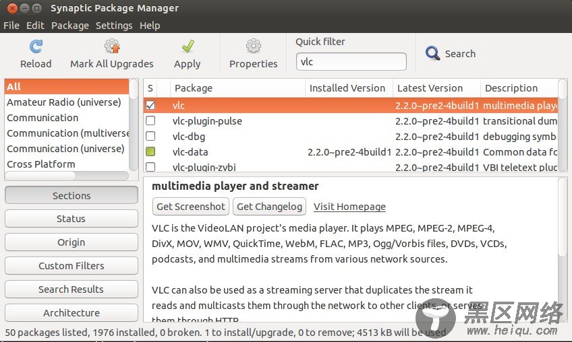Select the vlc-data package name
This screenshot has height=342, width=572.
(190, 152)
